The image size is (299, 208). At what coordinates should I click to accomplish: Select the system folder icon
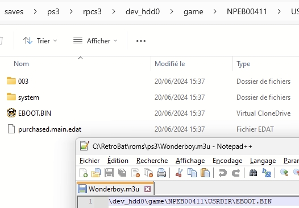pos(11,97)
